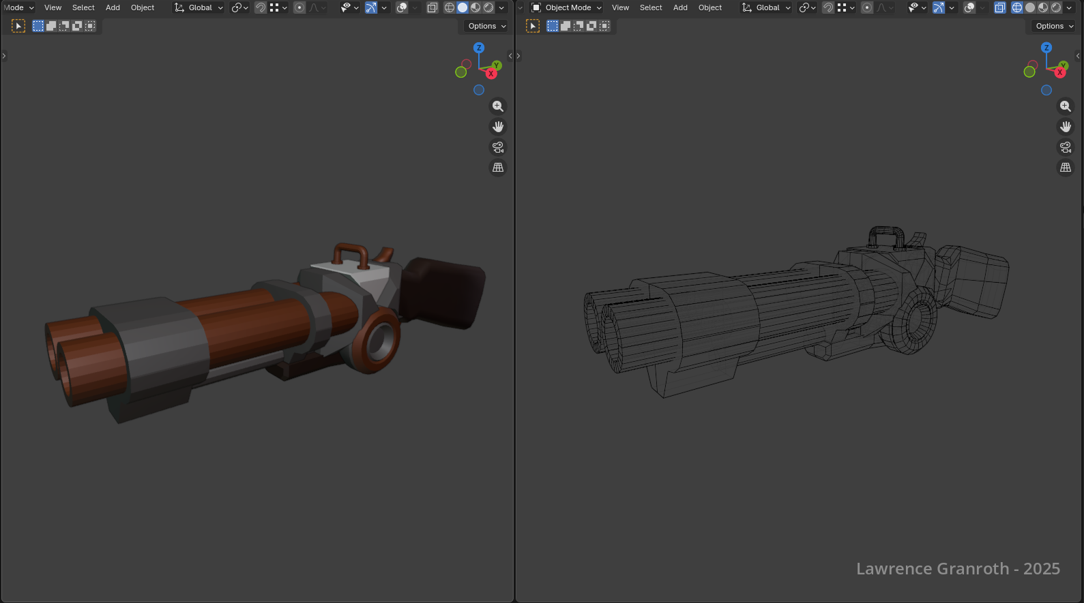The width and height of the screenshot is (1084, 603).
Task: Toggle X-ray in right viewport header
Action: point(999,7)
